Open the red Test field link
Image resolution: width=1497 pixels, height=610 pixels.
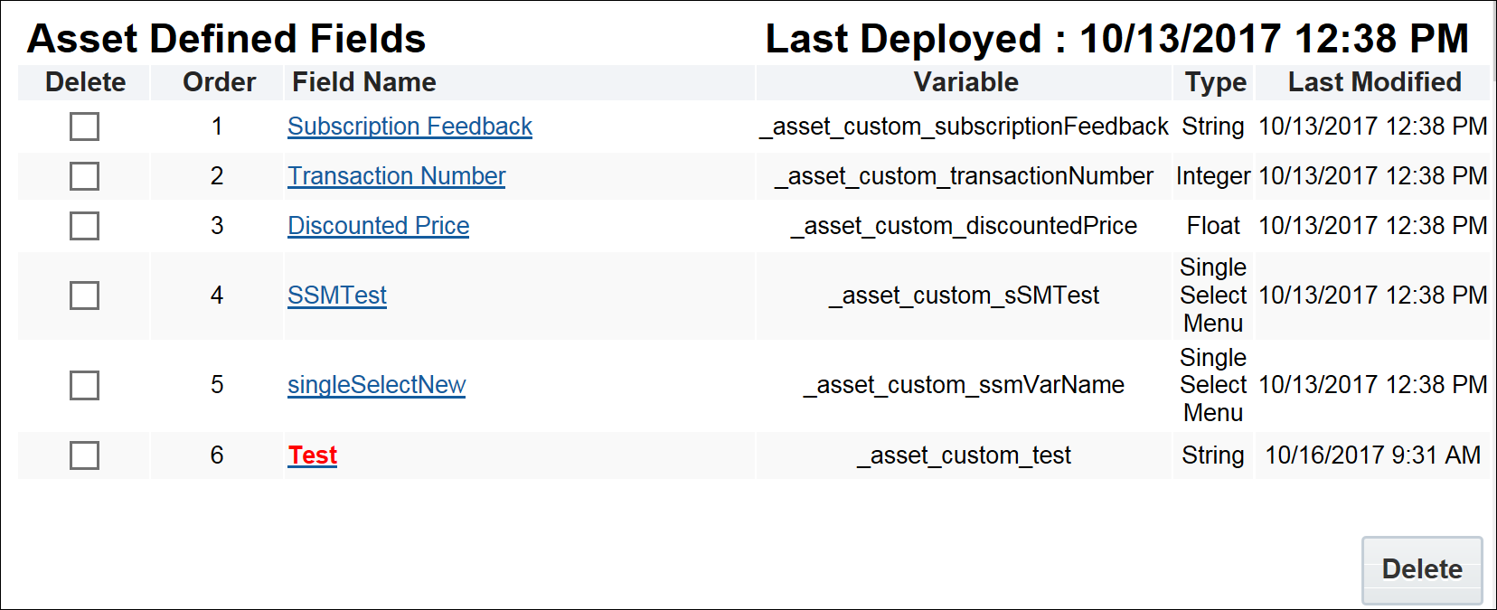pos(312,455)
